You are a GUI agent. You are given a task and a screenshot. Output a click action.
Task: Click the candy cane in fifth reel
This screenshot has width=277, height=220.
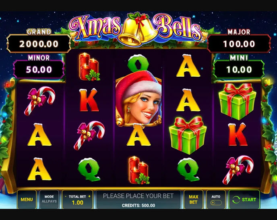tap(238, 170)
